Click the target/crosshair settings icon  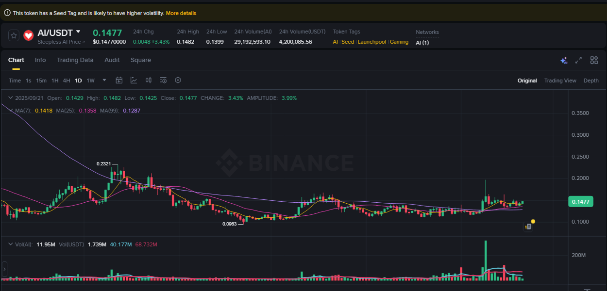pyautogui.click(x=178, y=80)
